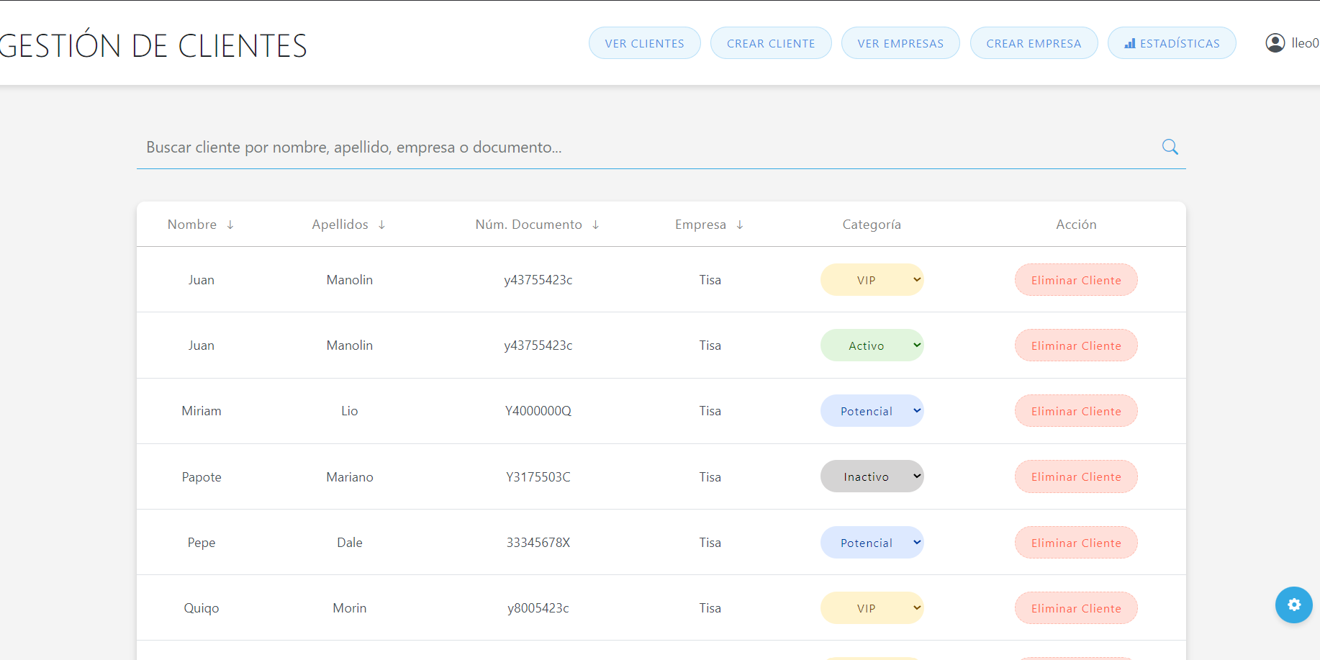1320x660 pixels.
Task: Sort by Empresa arrow icon
Action: [739, 225]
